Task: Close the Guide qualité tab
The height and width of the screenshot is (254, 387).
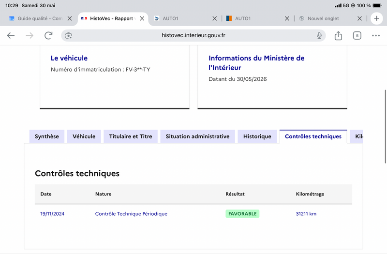Action: (70, 18)
